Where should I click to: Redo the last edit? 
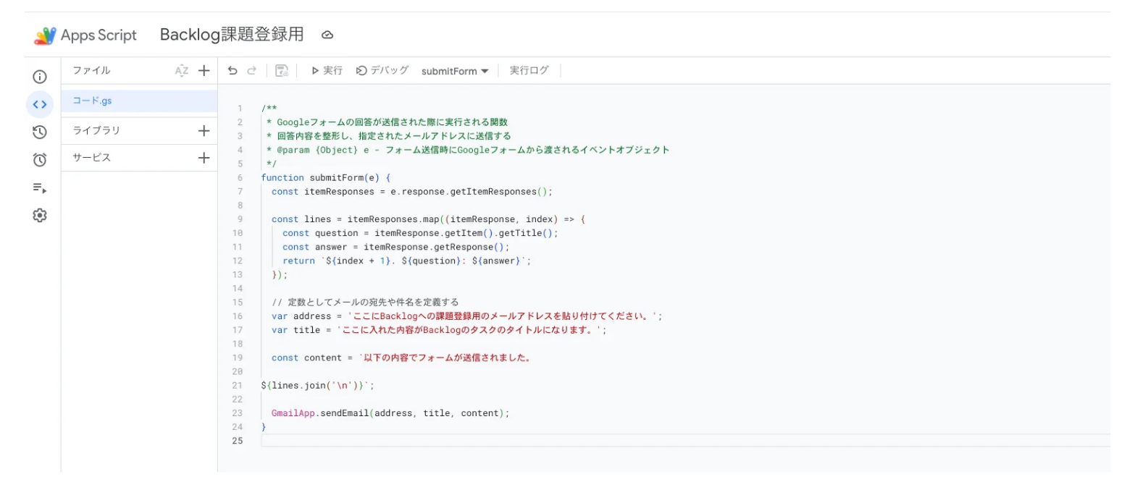tap(252, 70)
